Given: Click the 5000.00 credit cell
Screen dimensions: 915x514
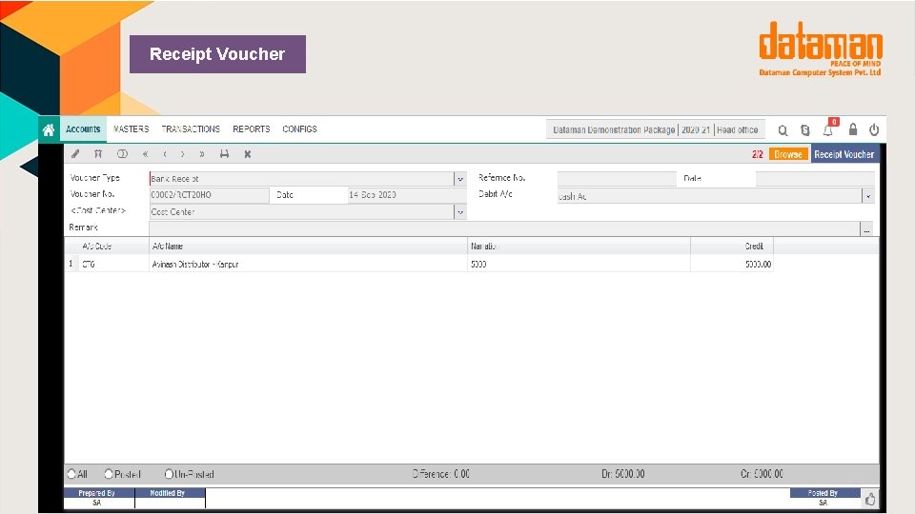Looking at the screenshot, I should pyautogui.click(x=732, y=264).
